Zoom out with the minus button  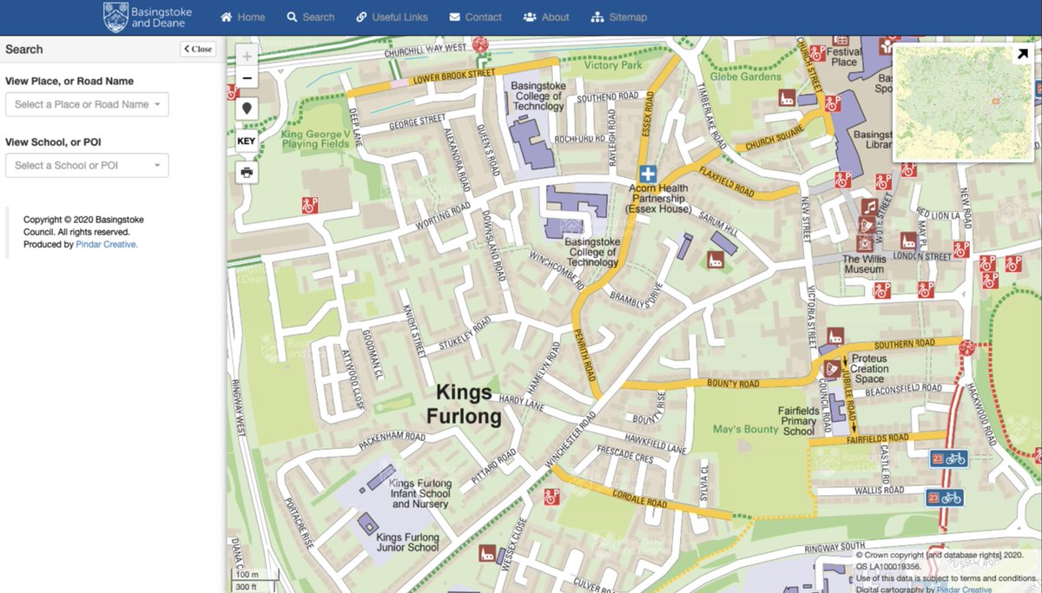[247, 78]
